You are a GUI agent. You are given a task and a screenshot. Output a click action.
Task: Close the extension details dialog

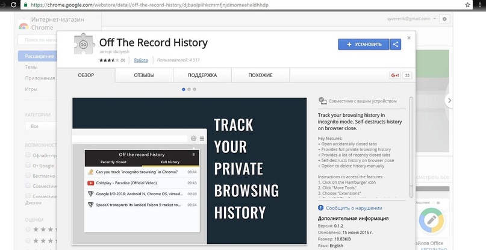409,38
